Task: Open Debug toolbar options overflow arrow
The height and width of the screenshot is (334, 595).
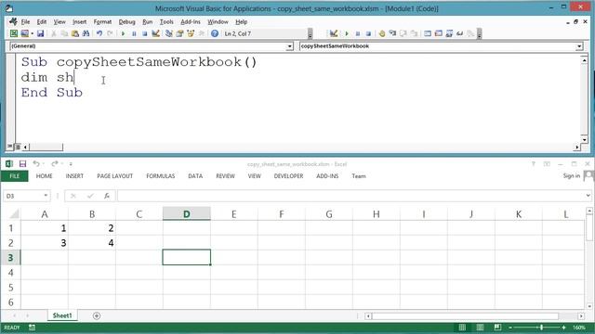Action: (480, 34)
